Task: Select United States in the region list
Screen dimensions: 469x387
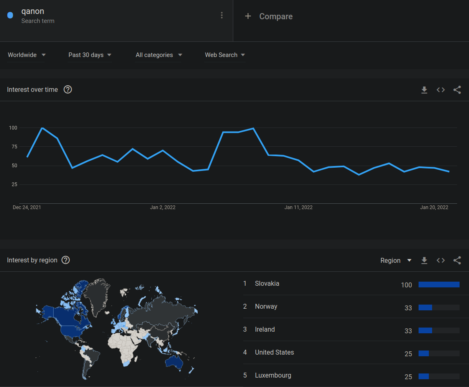Action: 274,352
